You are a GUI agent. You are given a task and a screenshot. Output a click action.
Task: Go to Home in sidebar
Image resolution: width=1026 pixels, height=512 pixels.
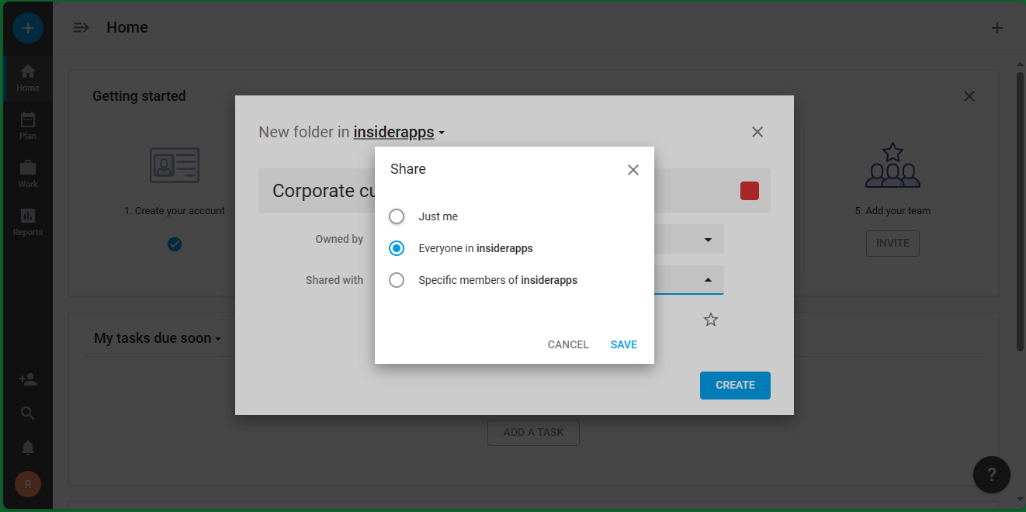(x=28, y=78)
